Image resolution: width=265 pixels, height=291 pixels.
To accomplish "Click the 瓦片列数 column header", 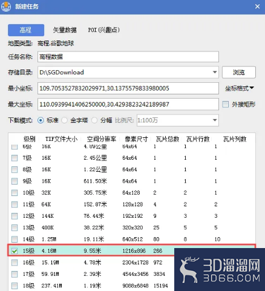I will point(235,139).
